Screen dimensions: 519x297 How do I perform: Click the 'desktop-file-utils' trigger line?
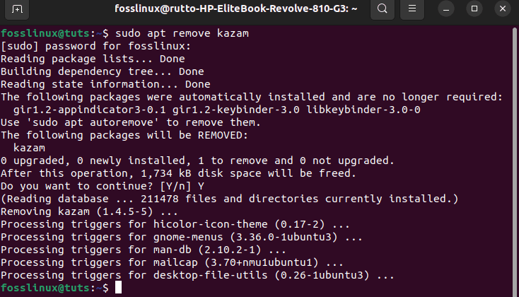[x=197, y=275]
